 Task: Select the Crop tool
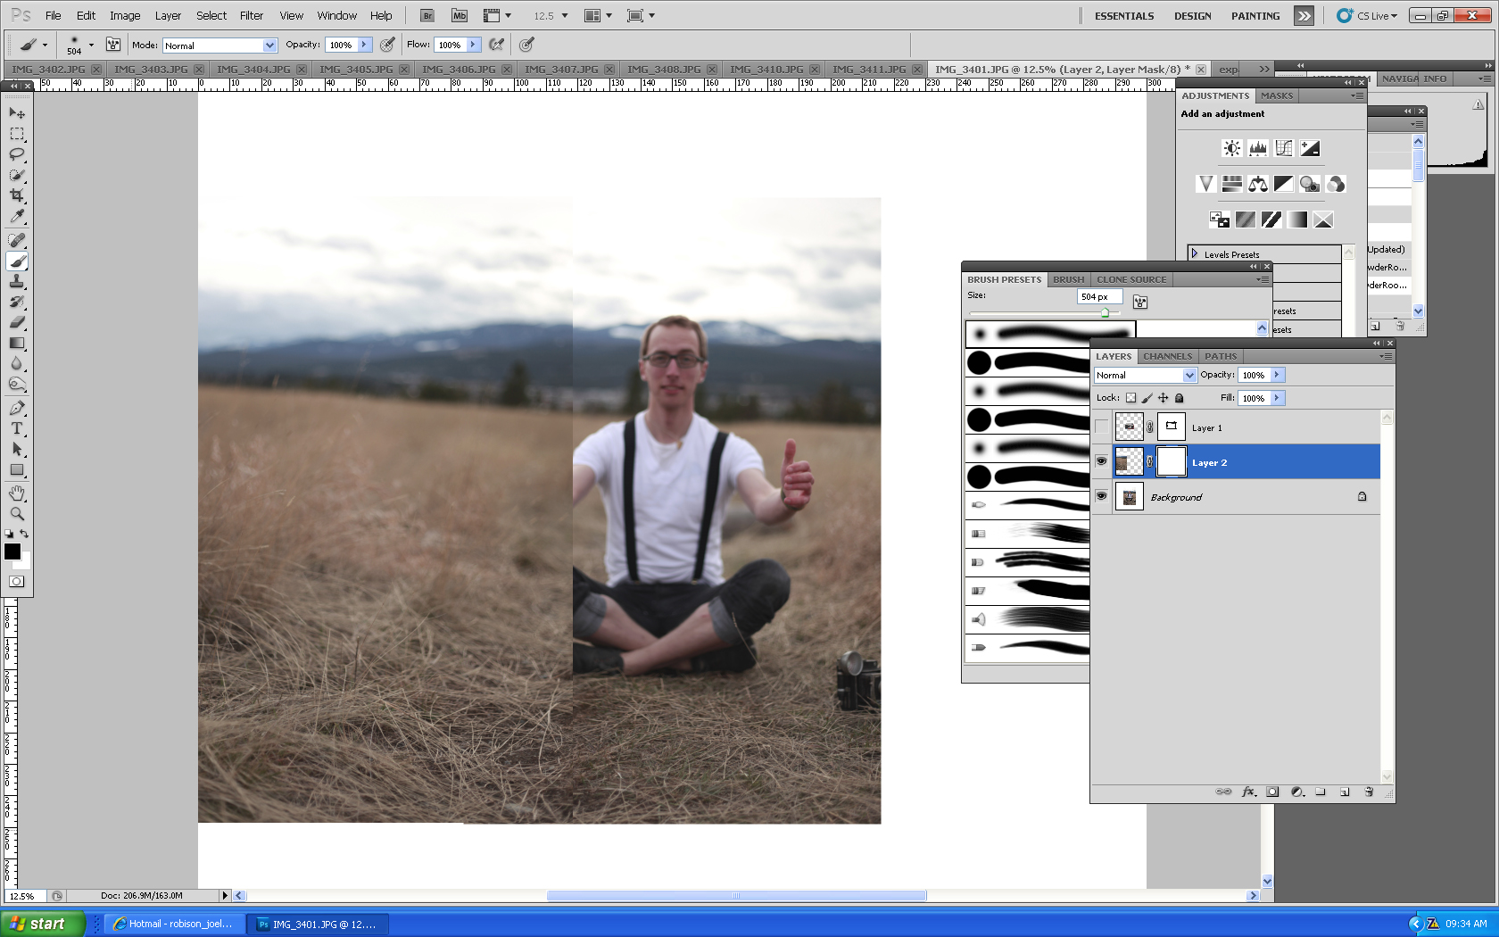click(17, 195)
